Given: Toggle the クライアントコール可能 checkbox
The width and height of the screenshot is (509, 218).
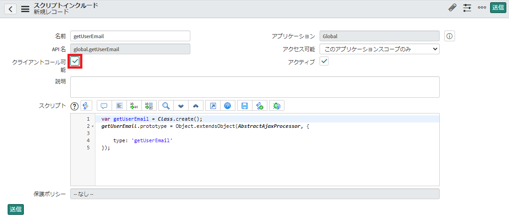Looking at the screenshot, I should [75, 61].
